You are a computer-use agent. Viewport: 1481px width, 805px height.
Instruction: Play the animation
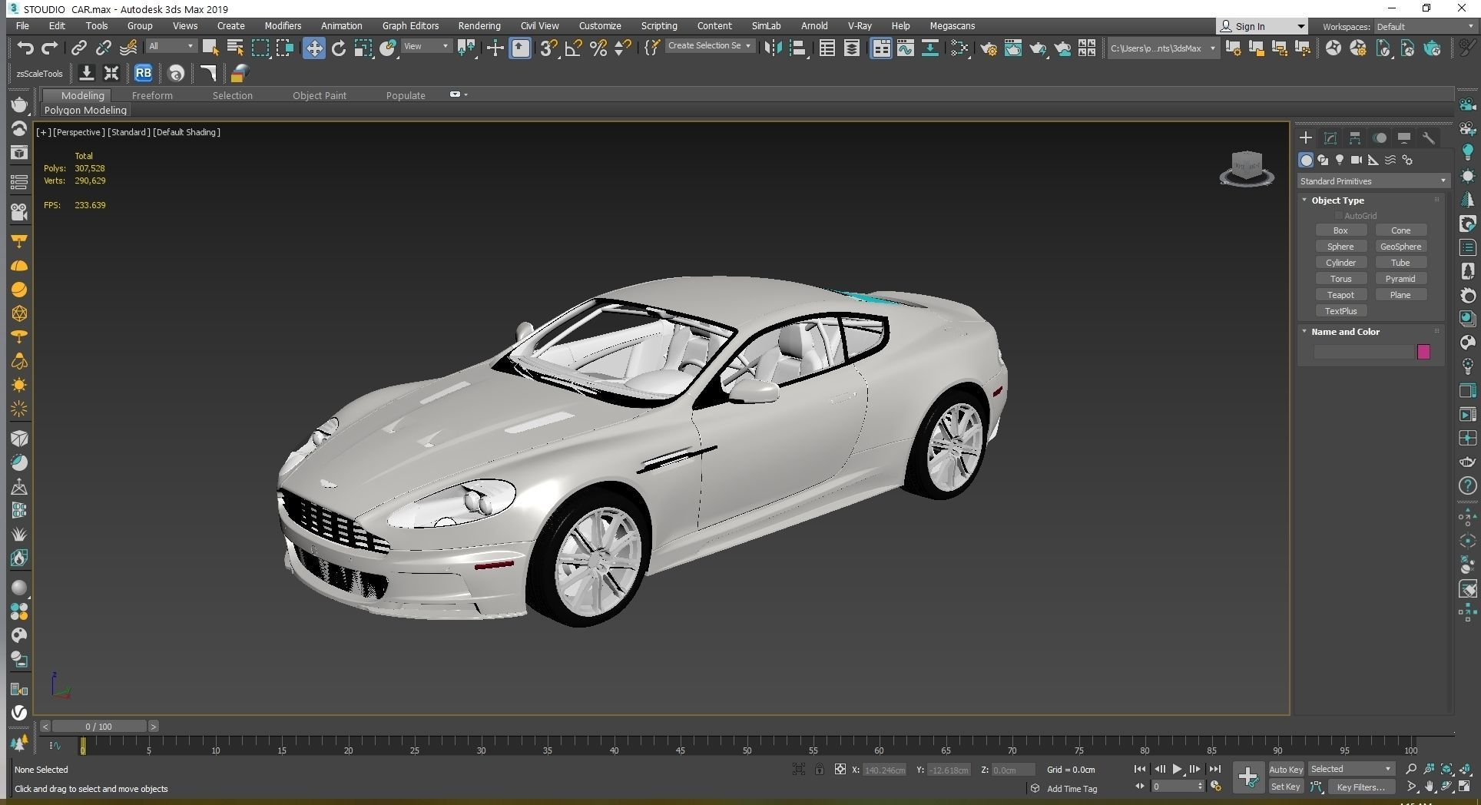pyautogui.click(x=1177, y=769)
